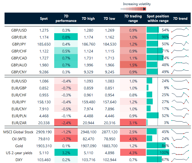Image resolution: width=192 pixels, height=163 pixels.
Task: Click the US 2-year yields 100% position bar
Action: click(x=158, y=153)
